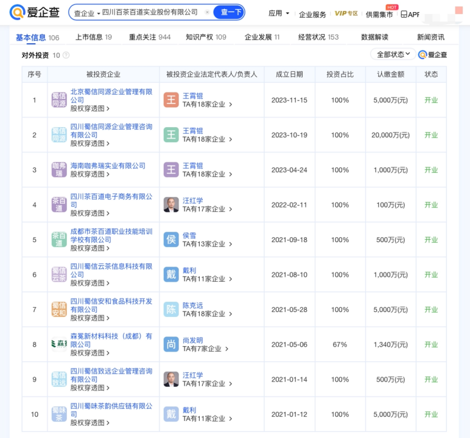The image size is (470, 438).
Task: Expand TA有13家企业 for 侯雪
Action: tap(208, 244)
